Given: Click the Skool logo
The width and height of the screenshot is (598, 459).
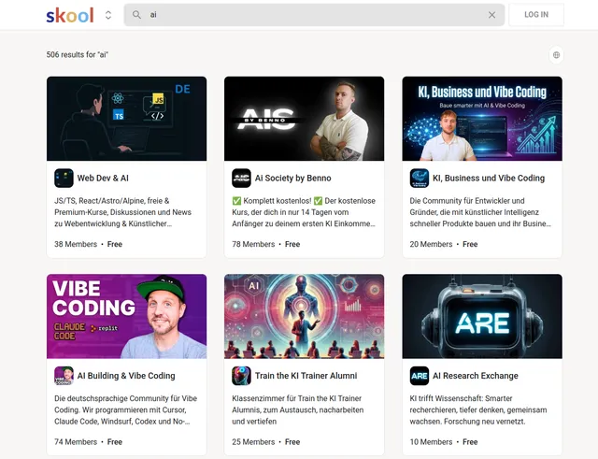Looking at the screenshot, I should point(68,15).
